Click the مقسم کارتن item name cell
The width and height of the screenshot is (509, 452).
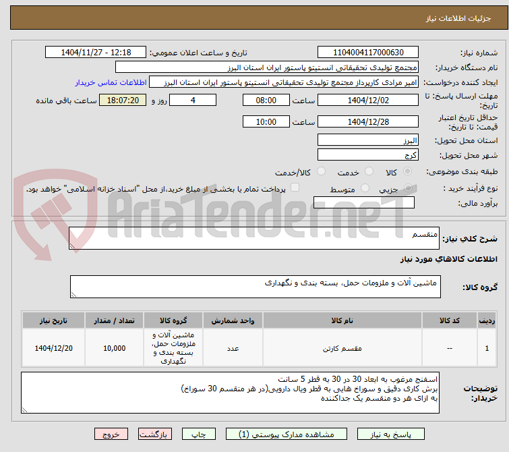(x=342, y=348)
